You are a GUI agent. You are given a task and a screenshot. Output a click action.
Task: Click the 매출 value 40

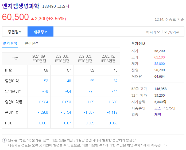point(115,70)
